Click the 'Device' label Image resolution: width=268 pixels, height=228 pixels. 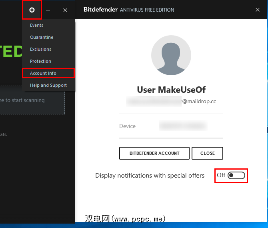tap(127, 126)
